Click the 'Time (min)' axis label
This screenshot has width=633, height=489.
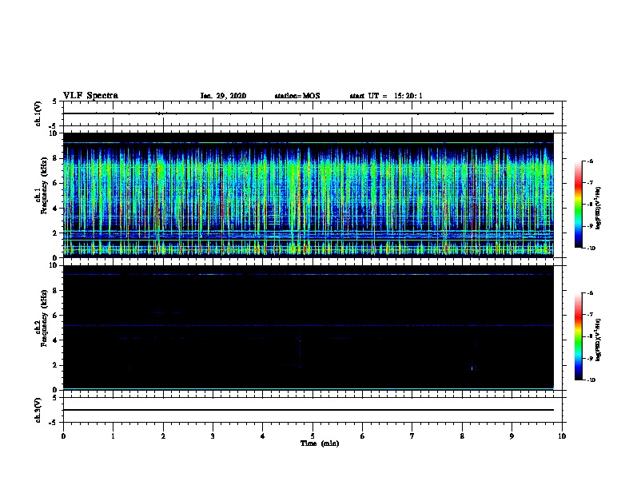point(320,443)
